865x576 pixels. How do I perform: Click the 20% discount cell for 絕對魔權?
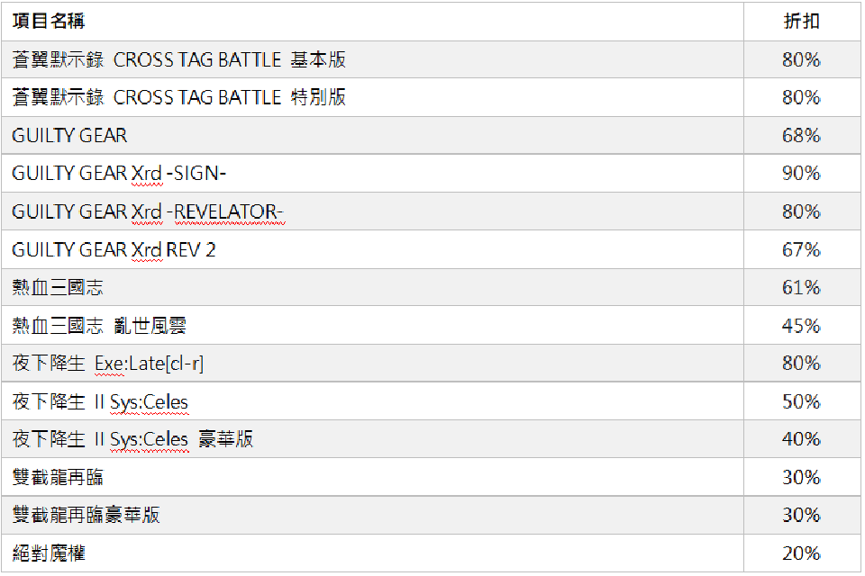coord(801,553)
